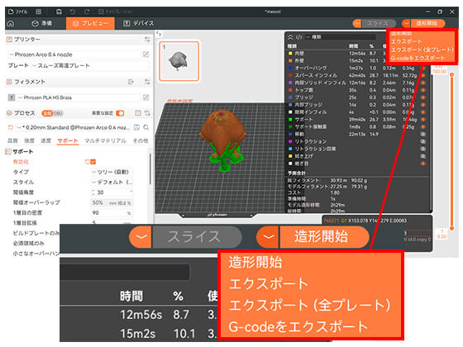The image size is (463, 347).
Task: Click the compare presets icon in プロセス header
Action: (138, 113)
